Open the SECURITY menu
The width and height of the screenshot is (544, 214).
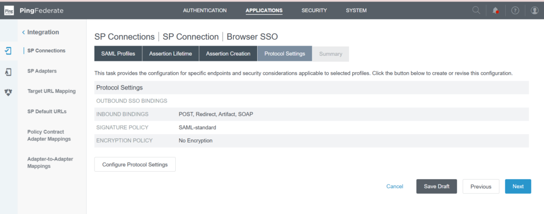click(x=314, y=11)
